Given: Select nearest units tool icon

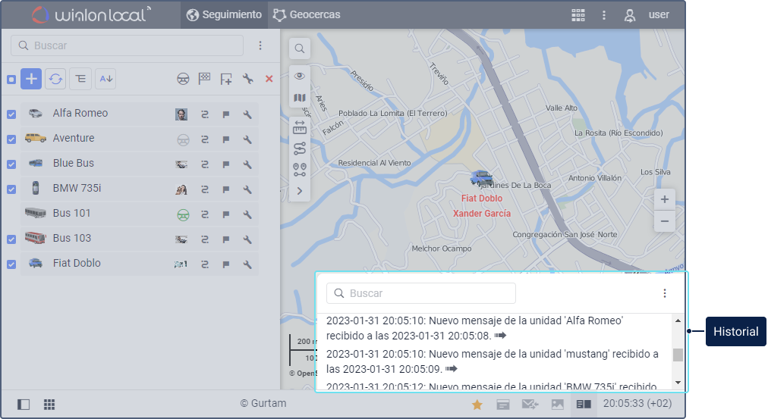Looking at the screenshot, I should [x=300, y=170].
